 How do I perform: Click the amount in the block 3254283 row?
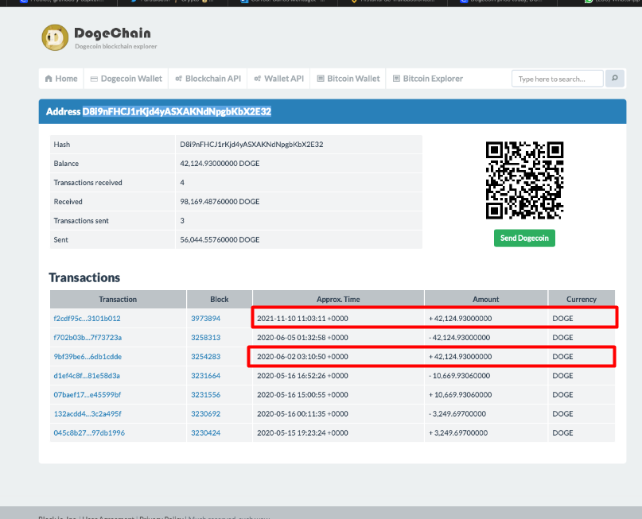[x=460, y=357]
